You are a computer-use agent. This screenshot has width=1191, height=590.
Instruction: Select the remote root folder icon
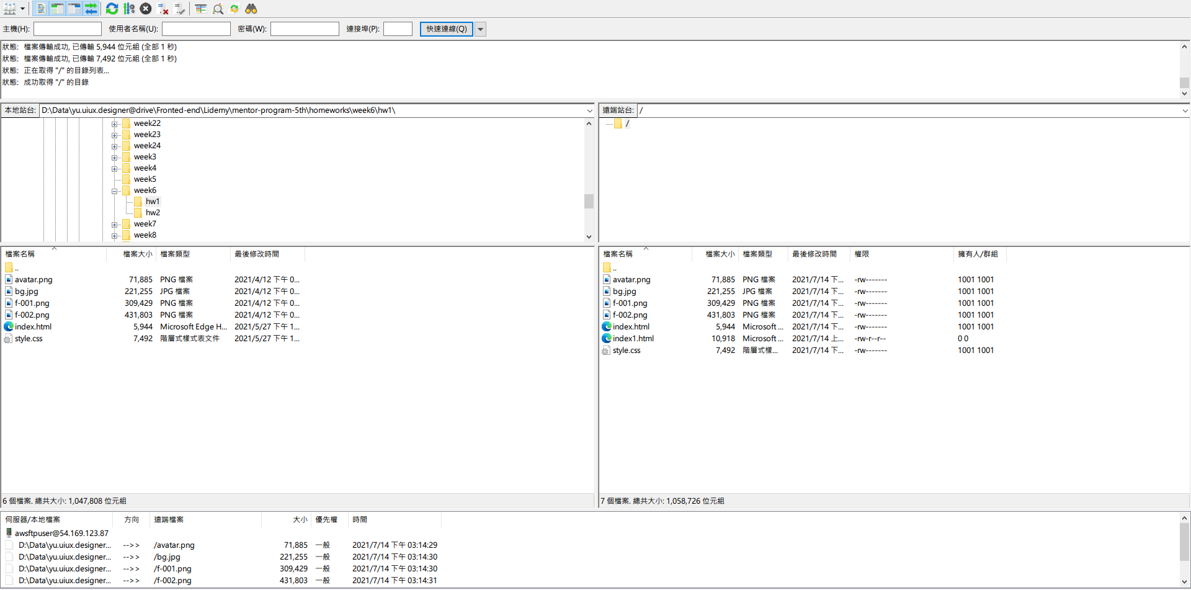click(x=618, y=123)
